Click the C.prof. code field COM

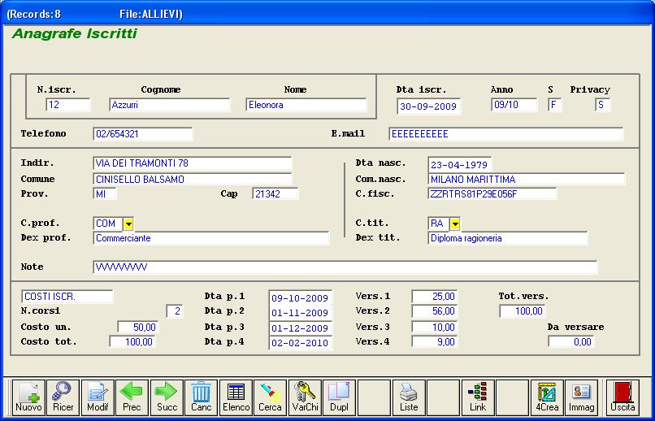[x=108, y=224]
